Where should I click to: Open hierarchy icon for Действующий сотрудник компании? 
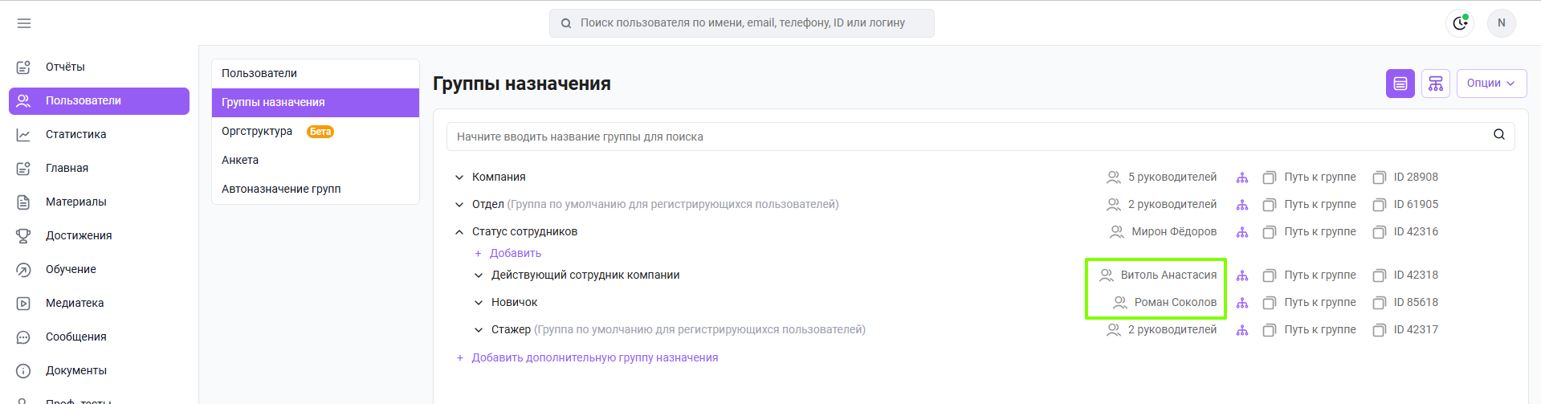1242,275
